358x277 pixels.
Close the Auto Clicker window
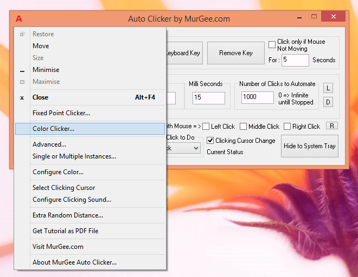coord(333,16)
